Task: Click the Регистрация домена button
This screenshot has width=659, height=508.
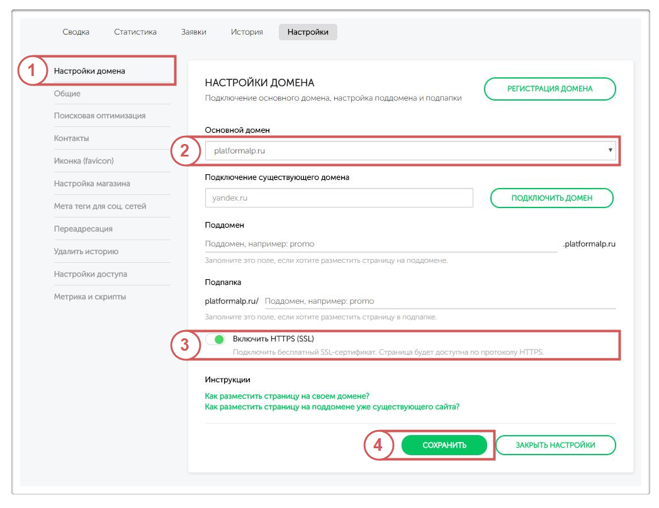Action: (x=549, y=89)
